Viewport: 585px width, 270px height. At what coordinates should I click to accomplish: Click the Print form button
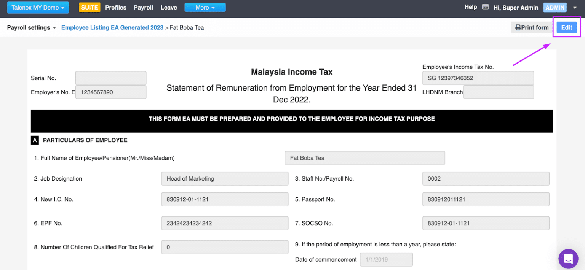click(x=532, y=27)
